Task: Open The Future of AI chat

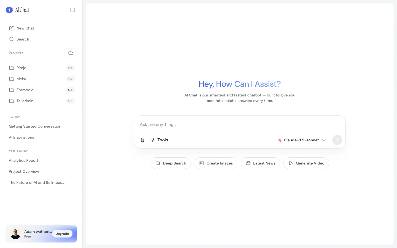Action: click(x=37, y=182)
